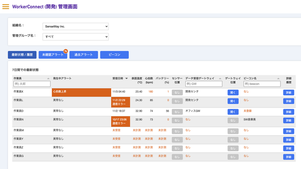The height and width of the screenshot is (169, 301).
Task: Sort by 作業員 column arrow
Action: [48, 78]
